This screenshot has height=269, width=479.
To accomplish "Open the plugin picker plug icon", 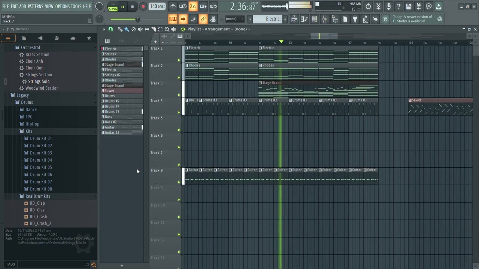I will (x=355, y=19).
